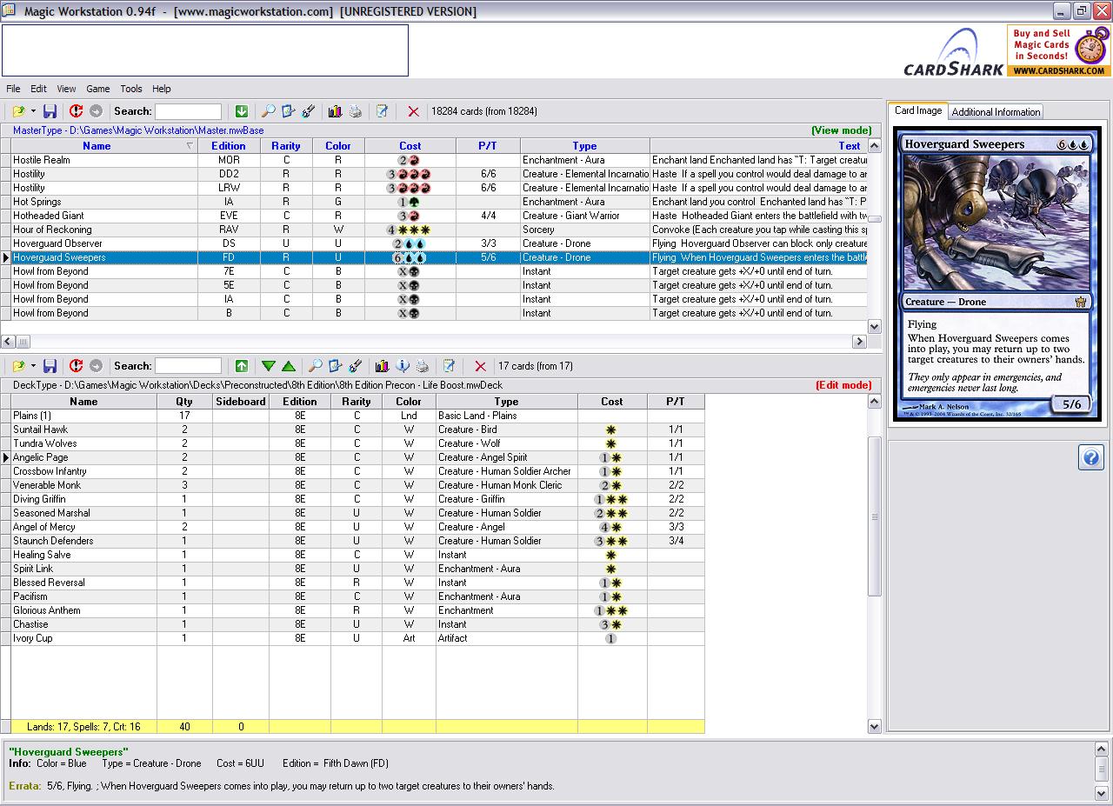Open the Tools menu
The height and width of the screenshot is (806, 1113).
coord(131,89)
